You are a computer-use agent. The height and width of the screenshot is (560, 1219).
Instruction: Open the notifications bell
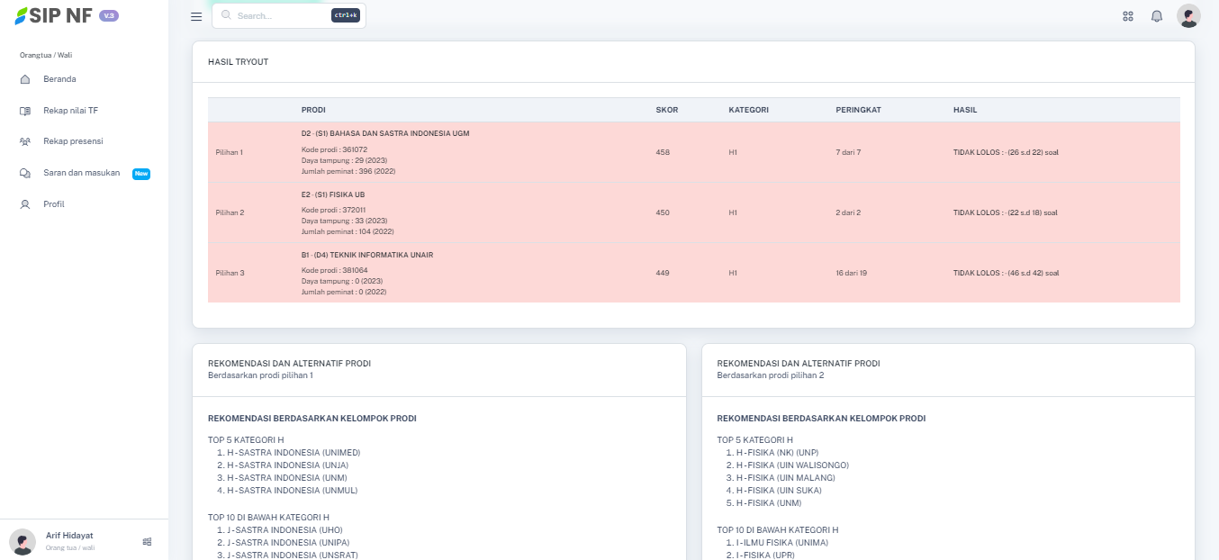(x=1157, y=16)
